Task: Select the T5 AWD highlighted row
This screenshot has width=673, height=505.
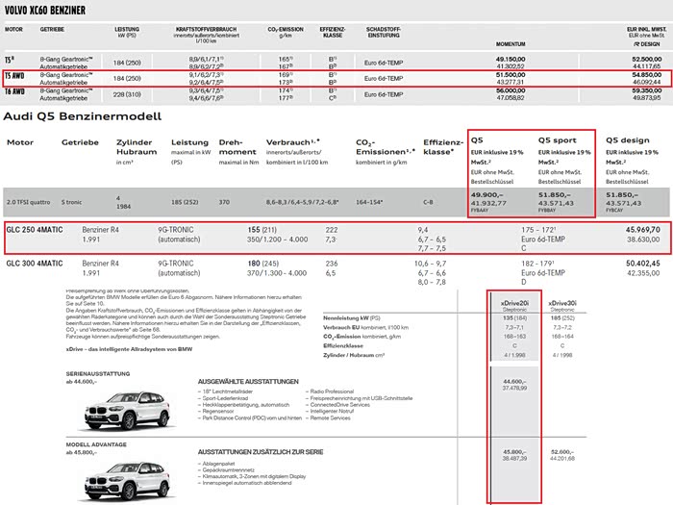Action: [336, 79]
